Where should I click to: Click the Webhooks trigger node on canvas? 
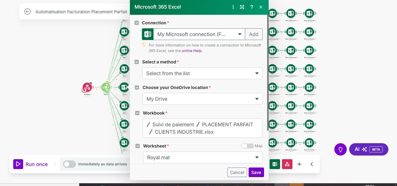[87, 87]
